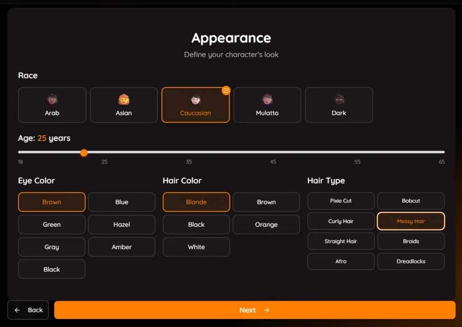
Task: Pick Black hair color
Action: click(x=196, y=224)
